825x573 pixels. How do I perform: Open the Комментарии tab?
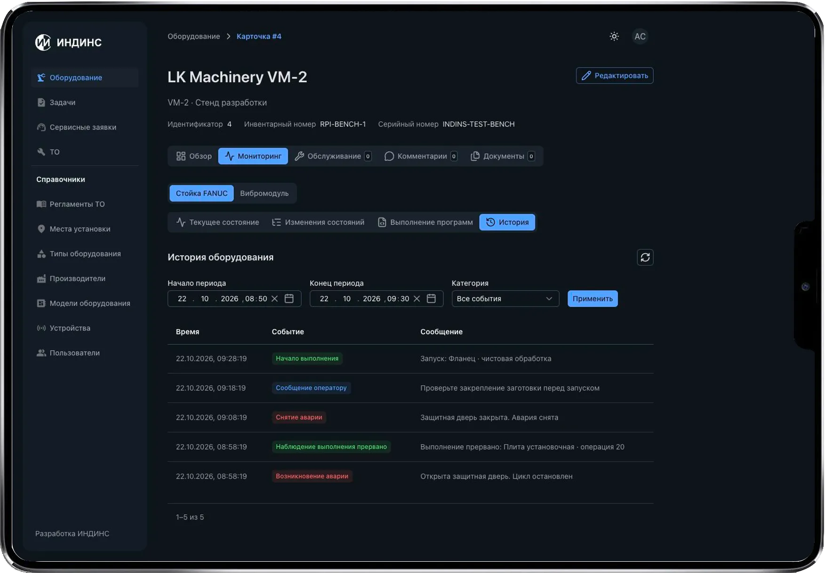(420, 156)
